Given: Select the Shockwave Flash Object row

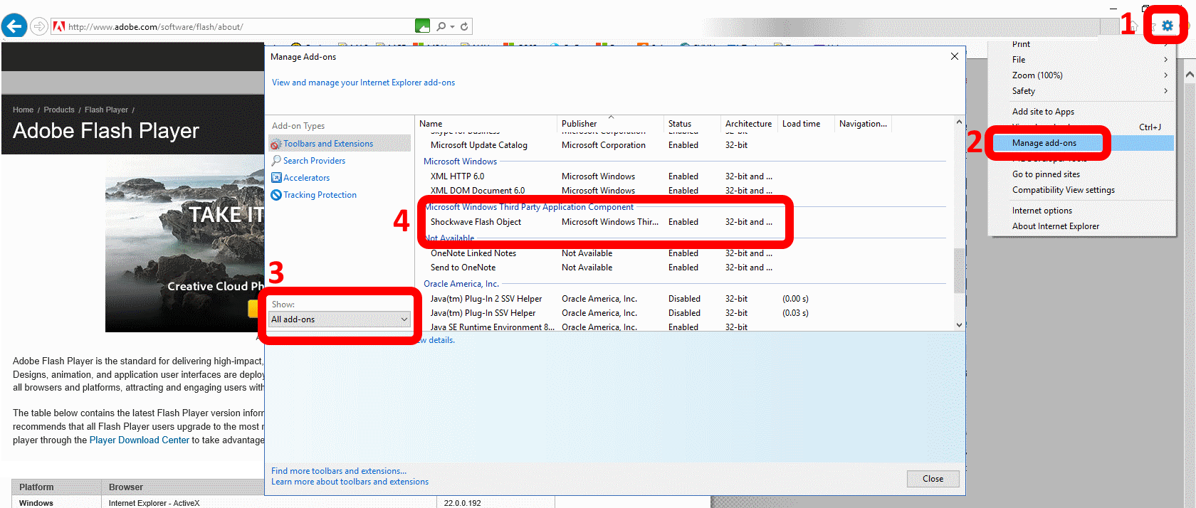Looking at the screenshot, I should point(476,222).
